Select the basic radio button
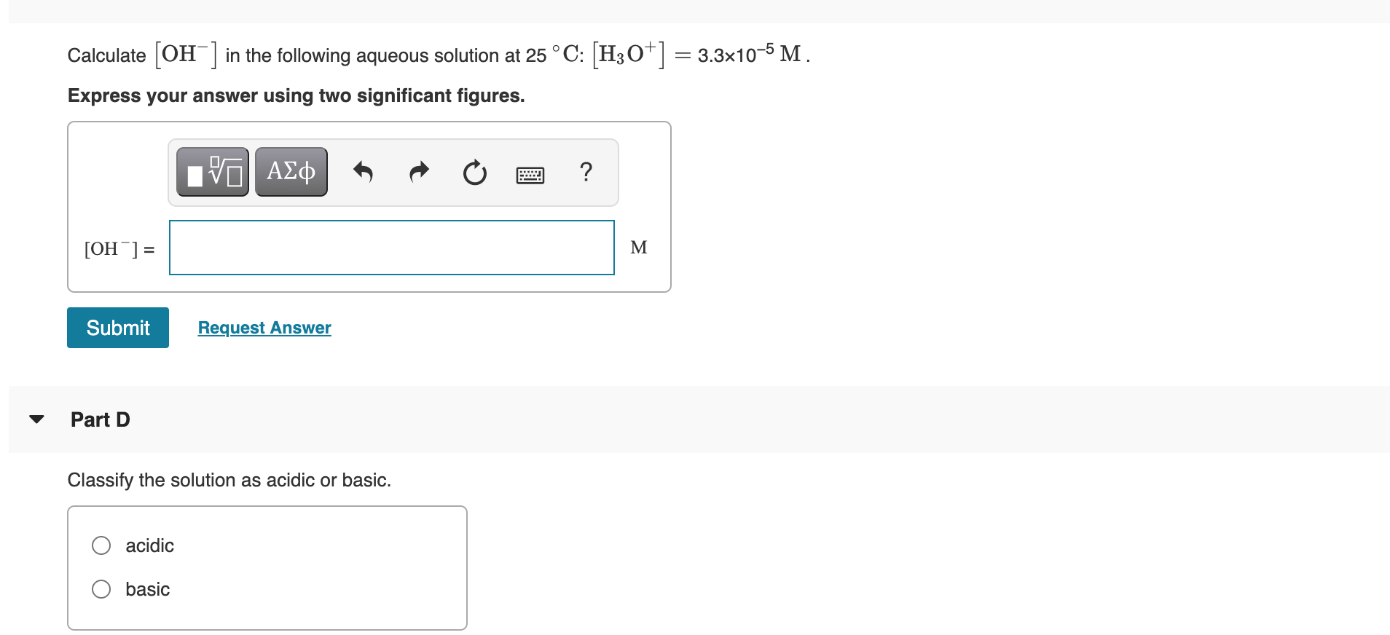1390x635 pixels. point(101,588)
